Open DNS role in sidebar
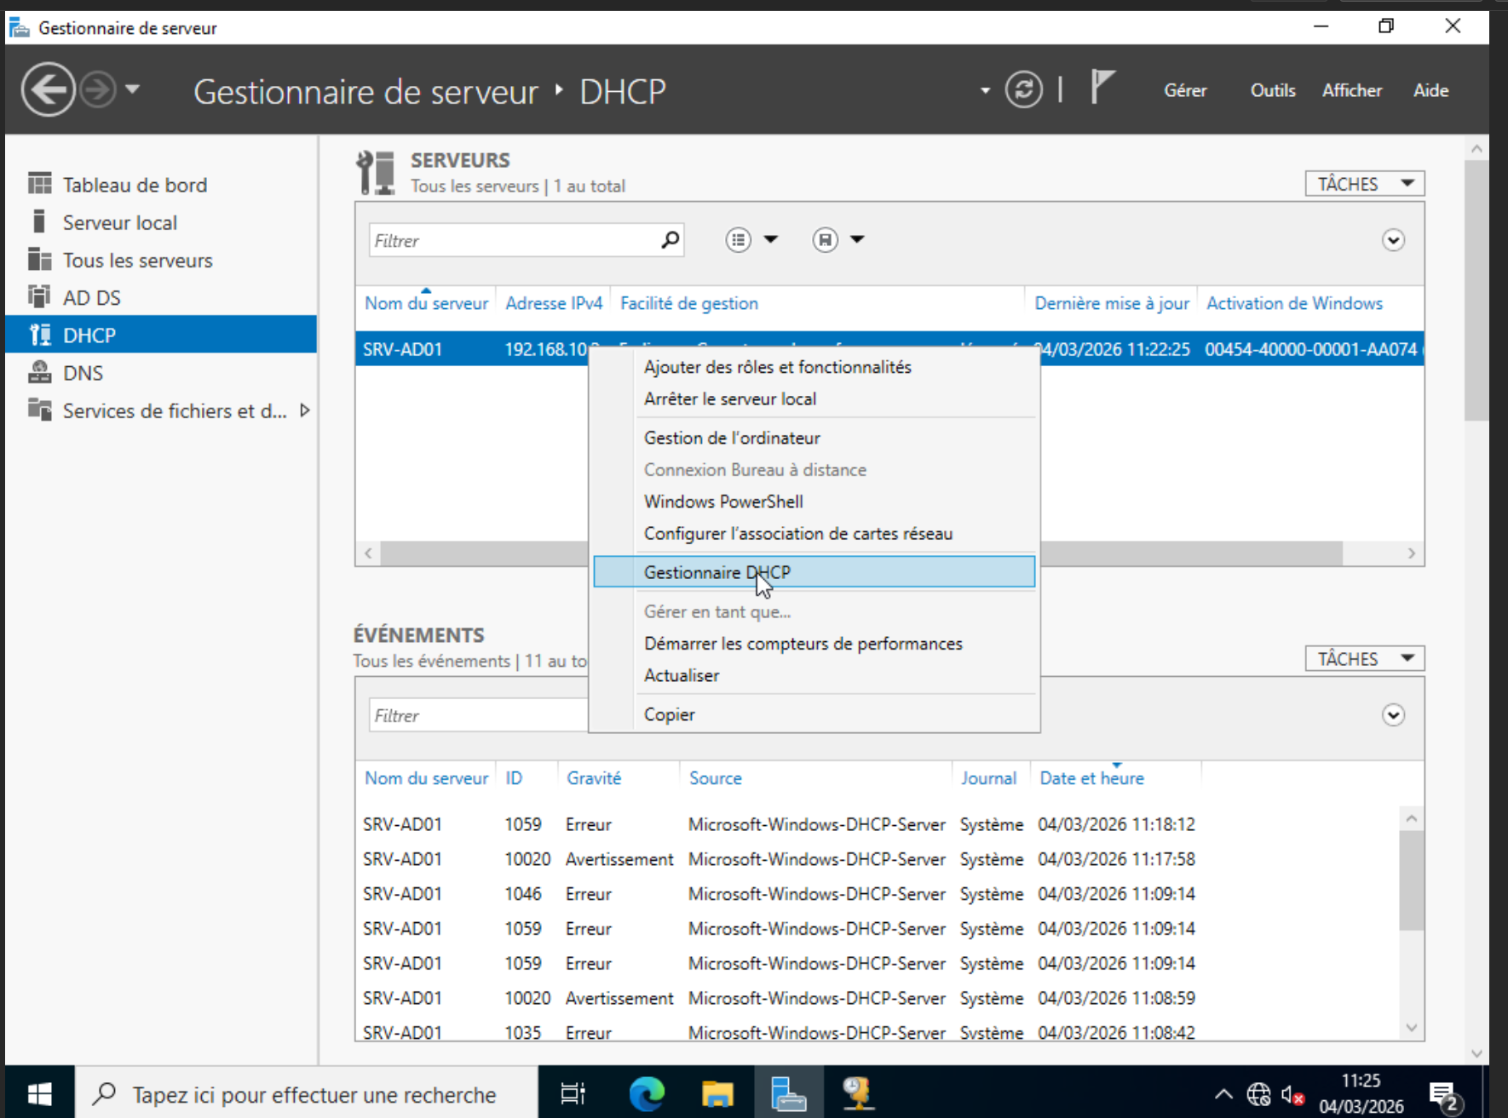 tap(83, 373)
